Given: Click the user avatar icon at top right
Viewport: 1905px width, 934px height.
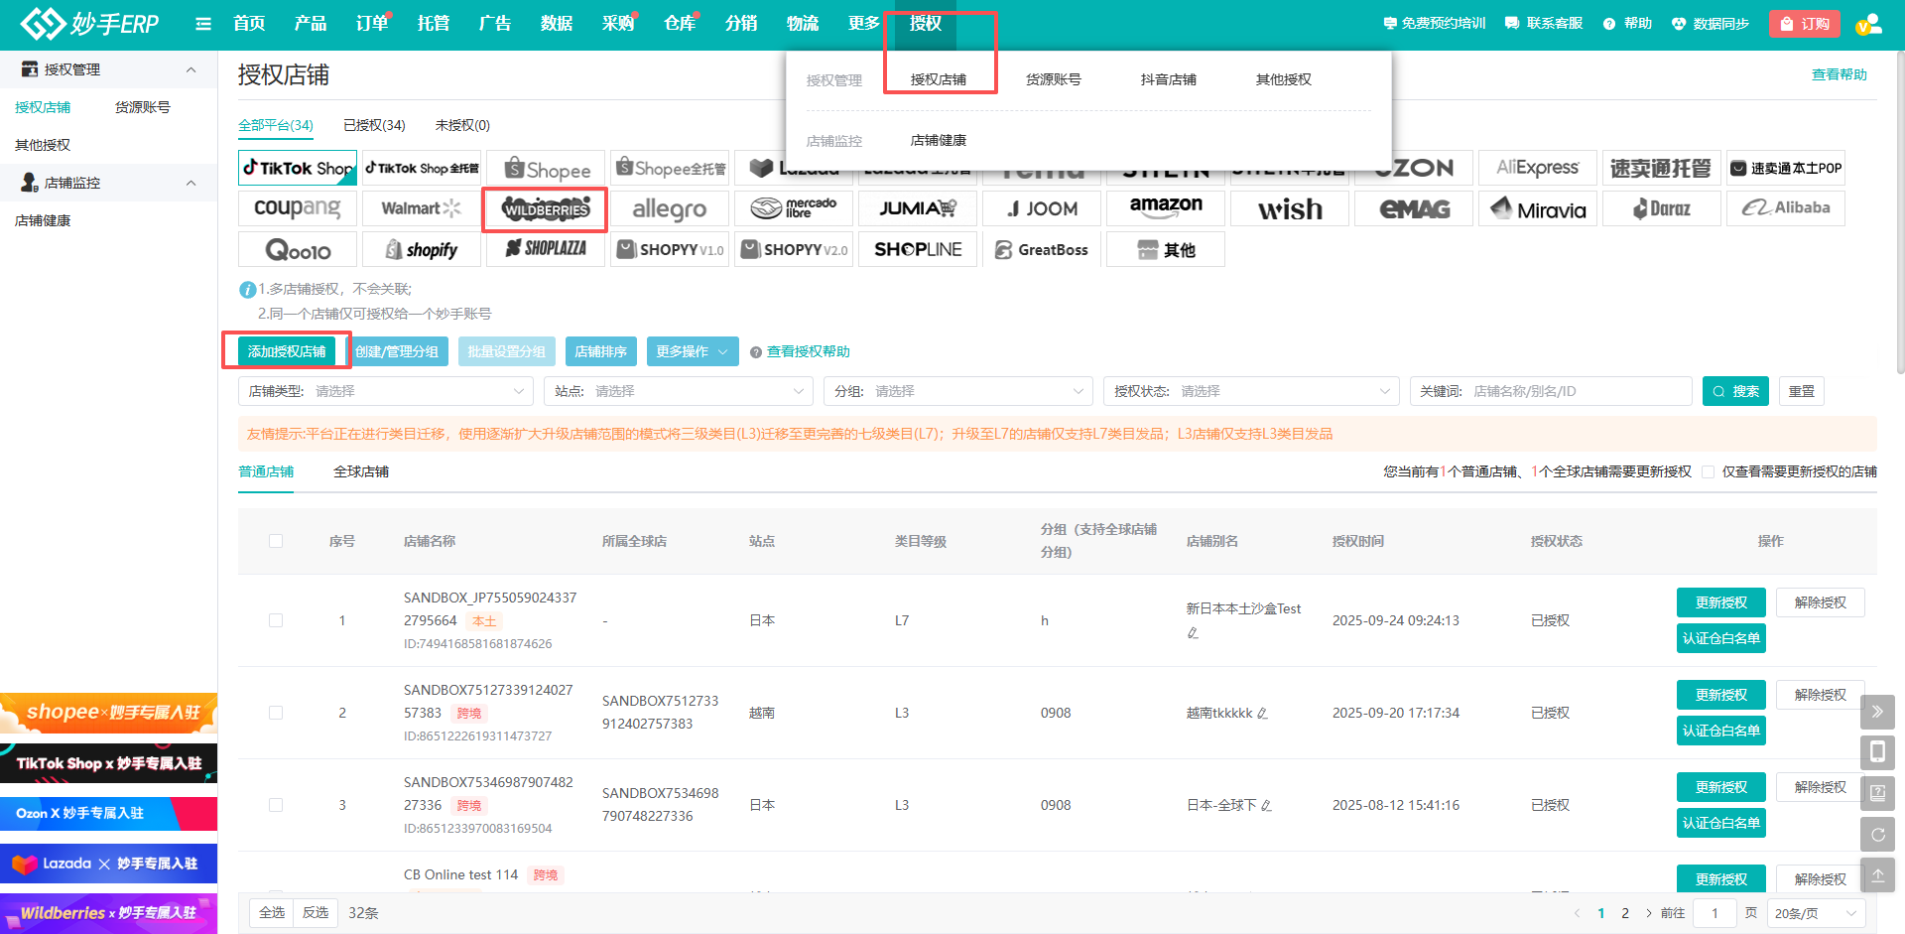Looking at the screenshot, I should pyautogui.click(x=1868, y=24).
